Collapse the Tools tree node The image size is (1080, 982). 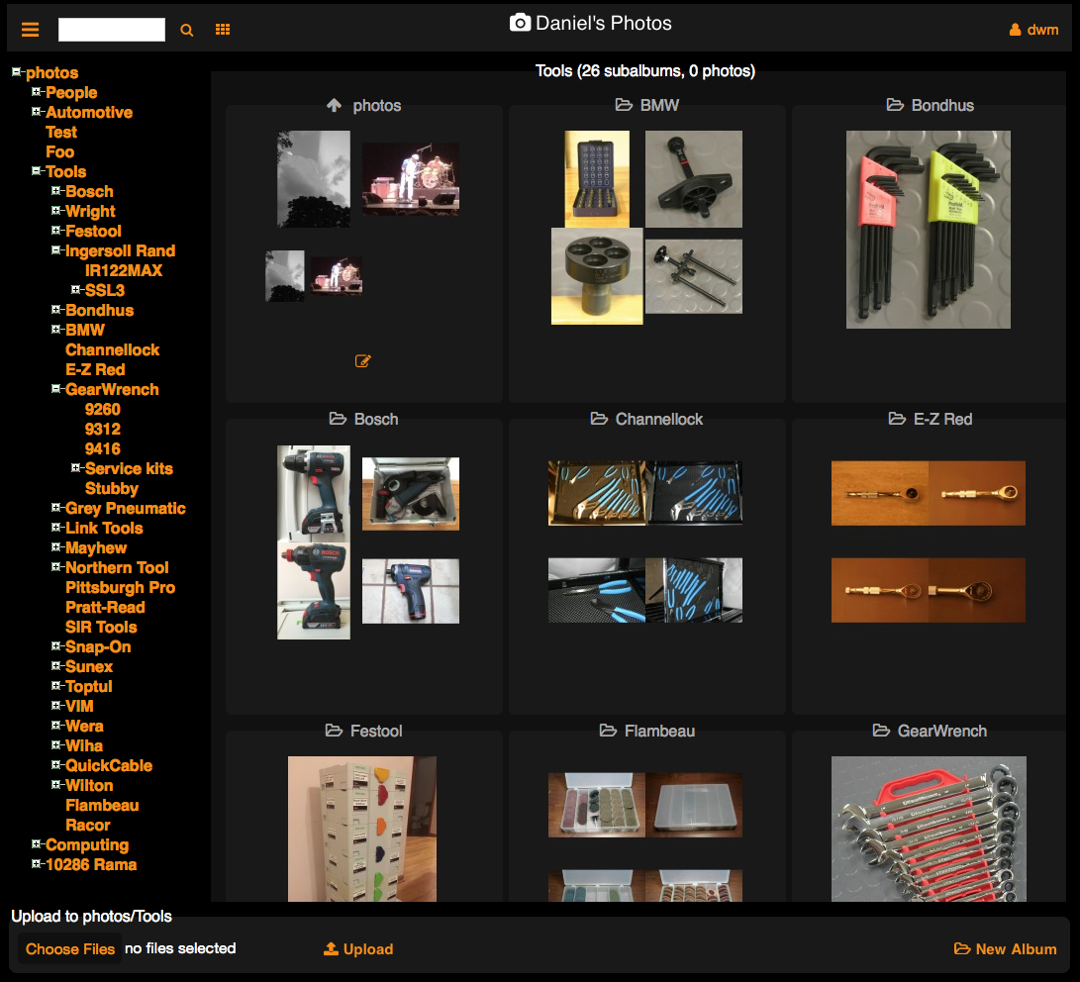click(37, 171)
